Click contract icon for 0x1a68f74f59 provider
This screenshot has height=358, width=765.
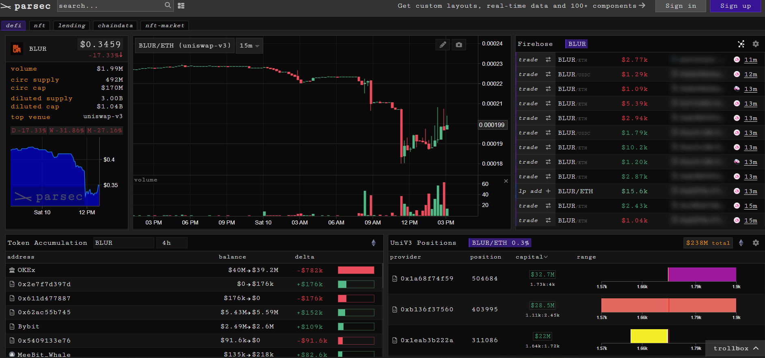point(395,278)
